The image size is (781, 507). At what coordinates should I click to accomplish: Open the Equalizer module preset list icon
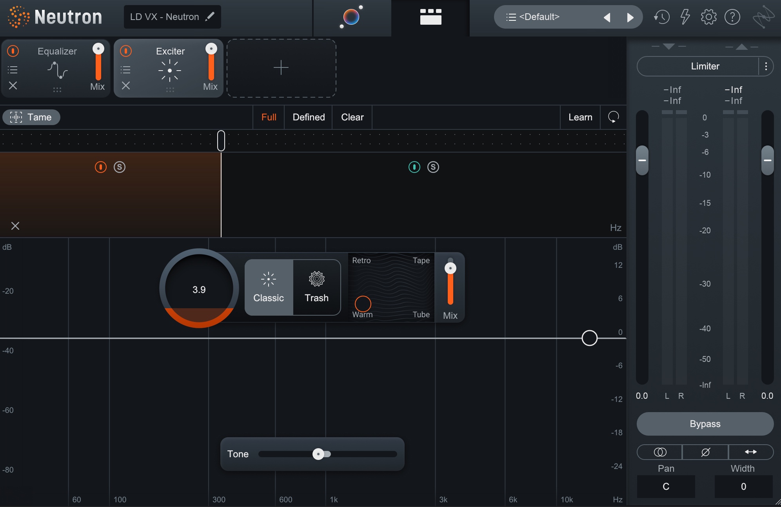(13, 70)
